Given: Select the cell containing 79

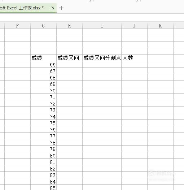Looking at the screenshot, I should pos(43,149).
